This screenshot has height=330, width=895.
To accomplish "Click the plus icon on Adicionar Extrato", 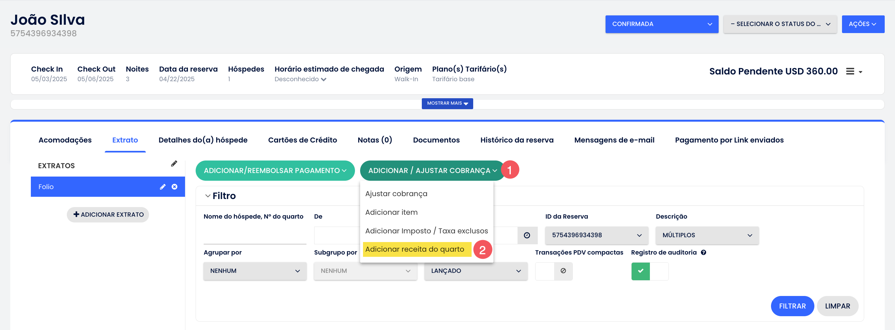I will coord(76,214).
